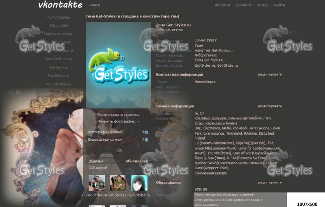Click the camera icon beside photos count
This screenshot has width=325, height=207.
[x=146, y=132]
